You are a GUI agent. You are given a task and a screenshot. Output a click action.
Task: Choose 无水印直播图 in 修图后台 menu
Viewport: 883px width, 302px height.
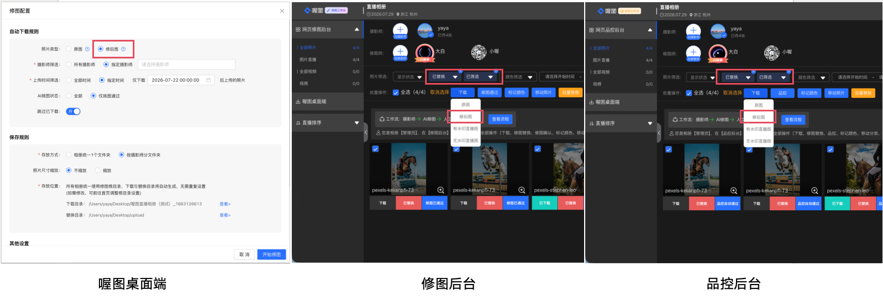point(466,141)
